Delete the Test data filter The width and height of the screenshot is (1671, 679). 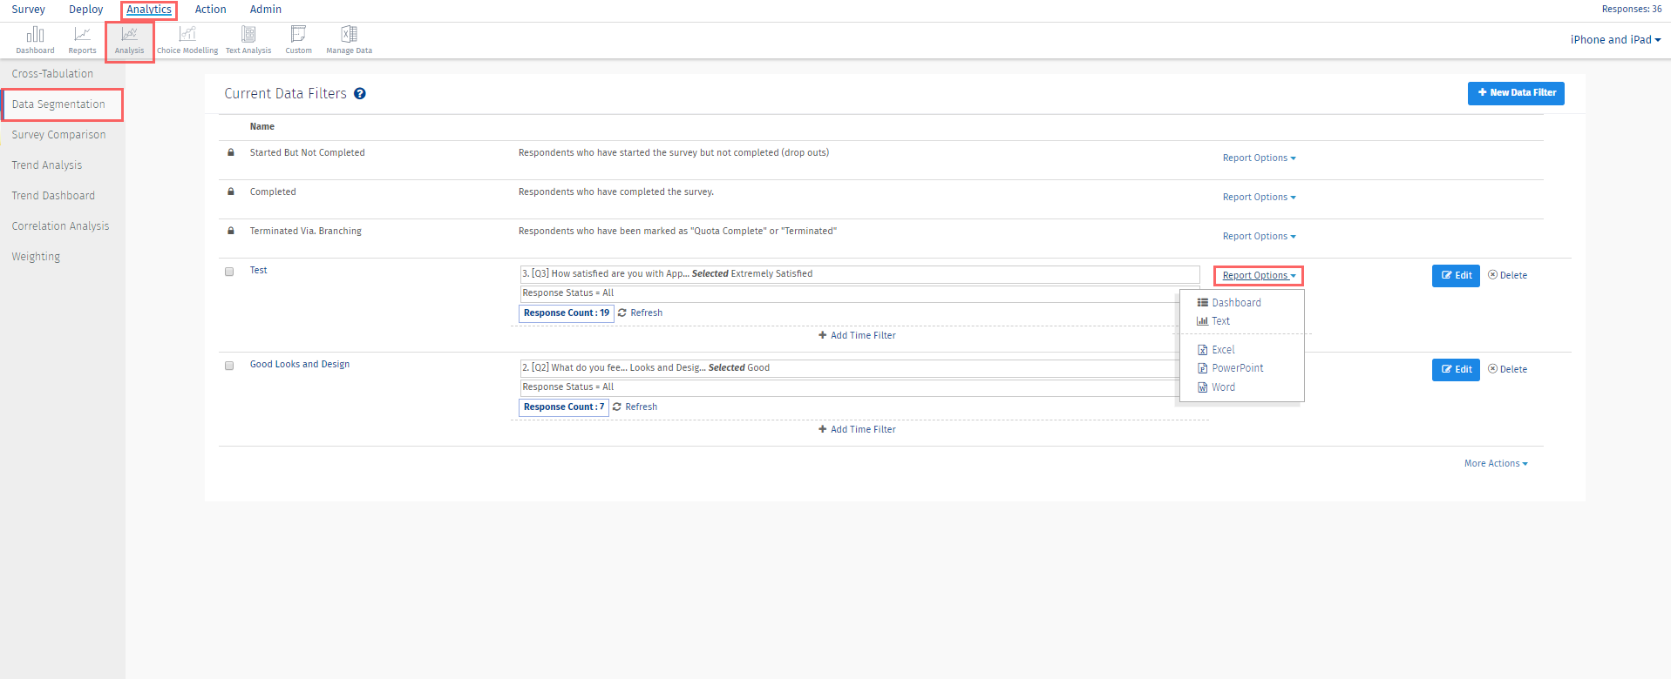coord(1507,275)
